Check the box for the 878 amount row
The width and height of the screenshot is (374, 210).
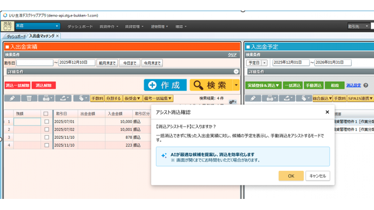(47, 138)
